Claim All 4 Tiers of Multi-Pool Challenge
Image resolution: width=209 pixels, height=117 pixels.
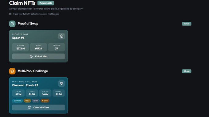click(x=38, y=108)
